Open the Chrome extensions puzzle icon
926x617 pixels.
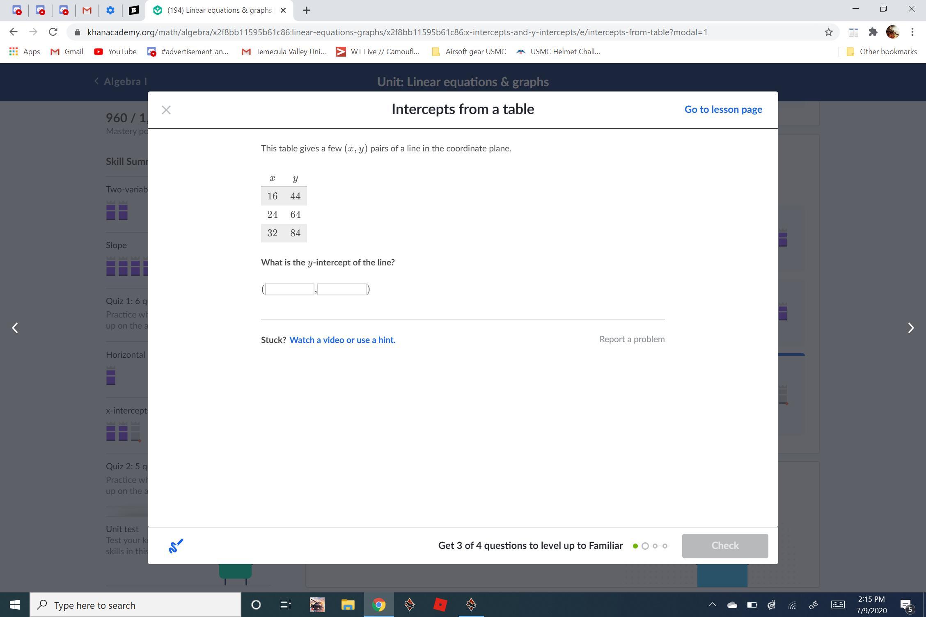click(873, 32)
